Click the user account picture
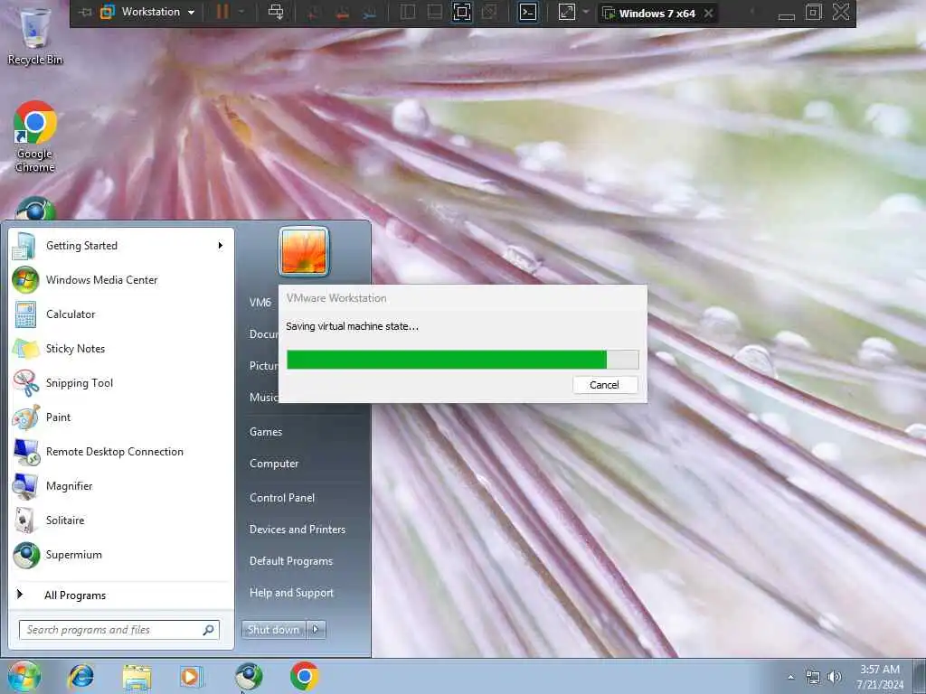The width and height of the screenshot is (926, 694). tap(304, 251)
